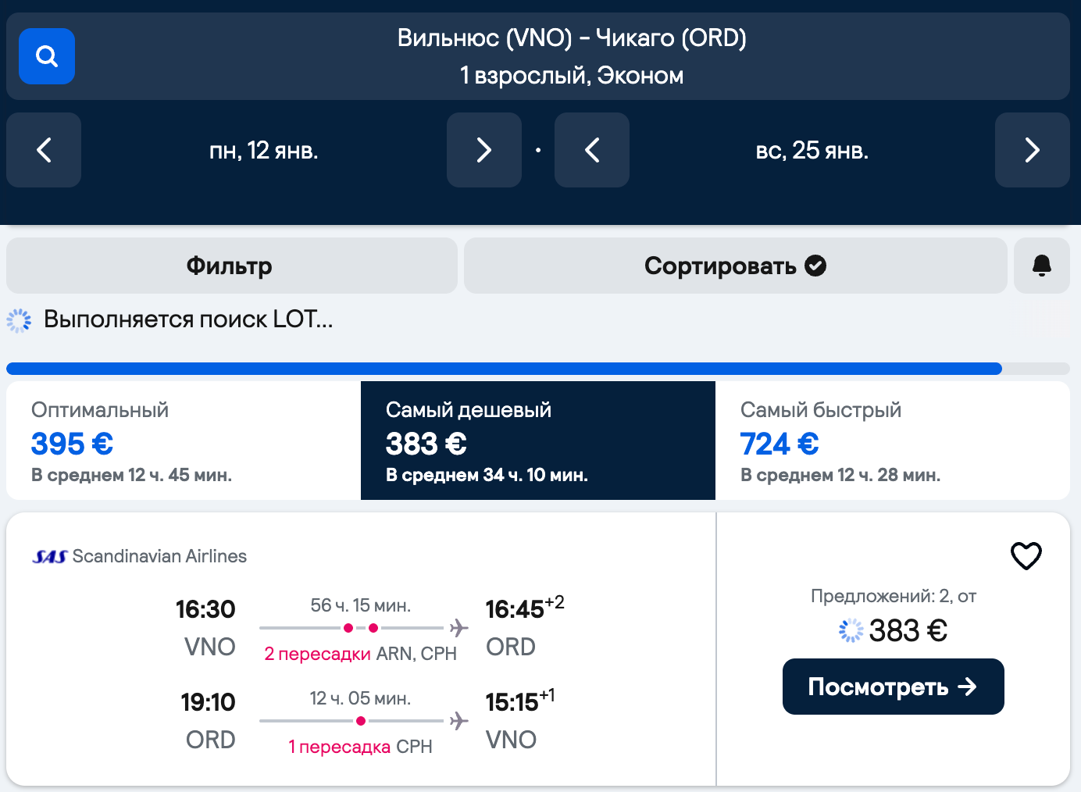Select the Самый дешевый 383 € tab

538,441
